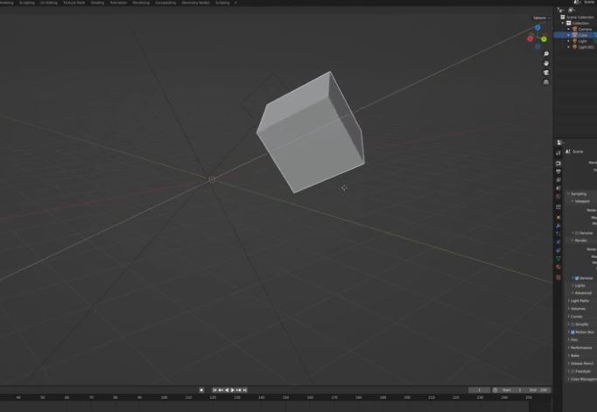Toggle the camera view icon
This screenshot has width=597, height=412.
click(x=546, y=73)
